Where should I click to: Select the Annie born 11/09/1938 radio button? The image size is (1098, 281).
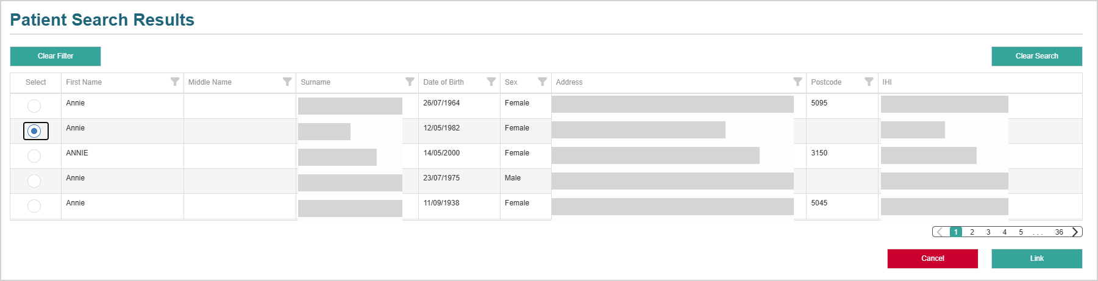click(34, 206)
